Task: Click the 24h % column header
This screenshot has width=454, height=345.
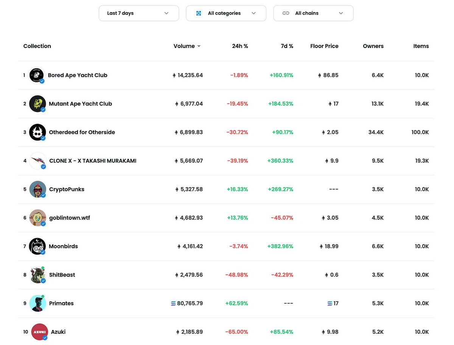Action: click(x=240, y=46)
